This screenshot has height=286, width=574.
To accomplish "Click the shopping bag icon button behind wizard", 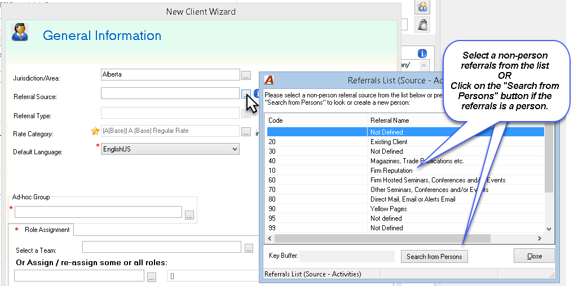I will click(422, 25).
